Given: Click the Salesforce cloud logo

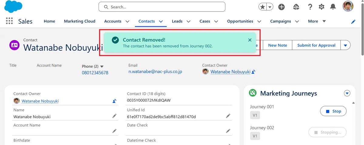Looking at the screenshot, I should tap(13, 6).
